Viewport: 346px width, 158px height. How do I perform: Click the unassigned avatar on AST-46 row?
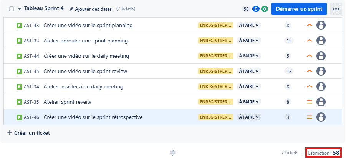coord(321,117)
